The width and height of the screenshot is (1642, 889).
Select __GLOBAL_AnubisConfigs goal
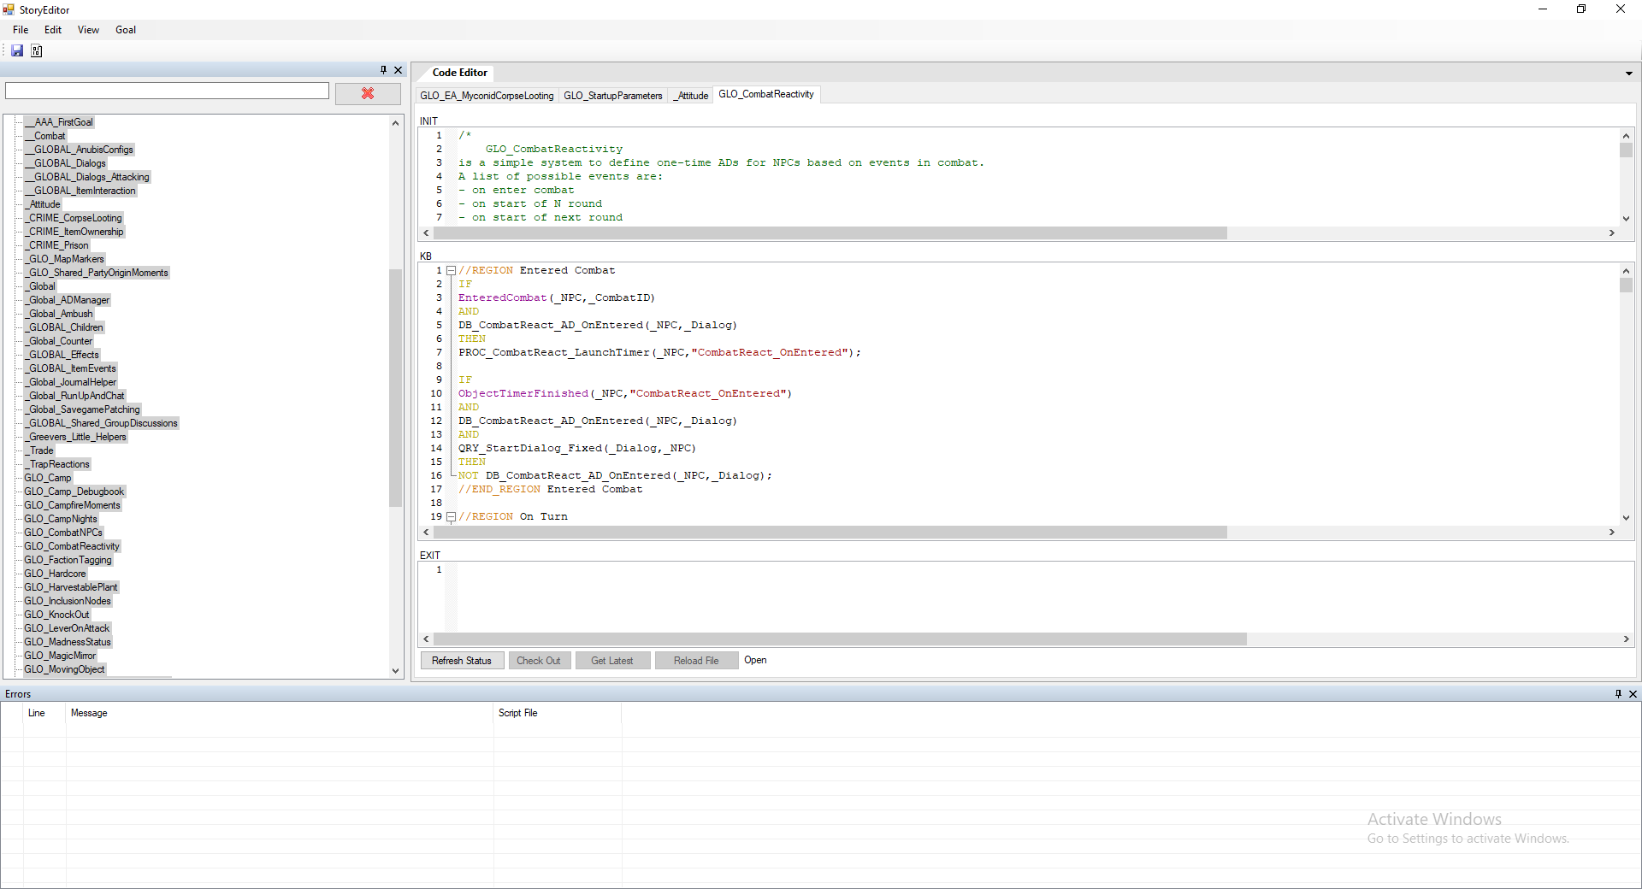click(79, 150)
